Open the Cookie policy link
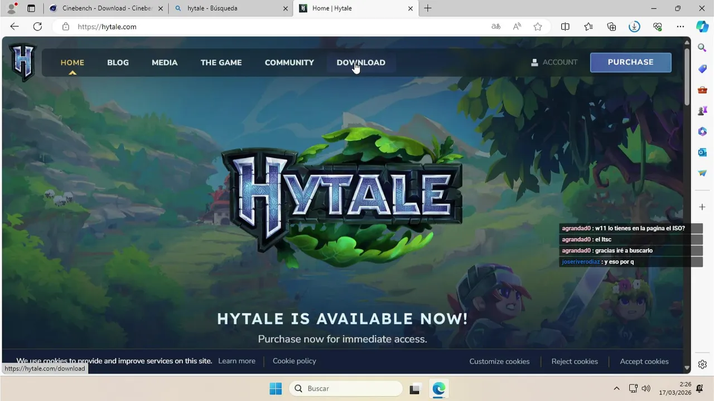Screen dimensions: 714x401 pyautogui.click(x=295, y=361)
